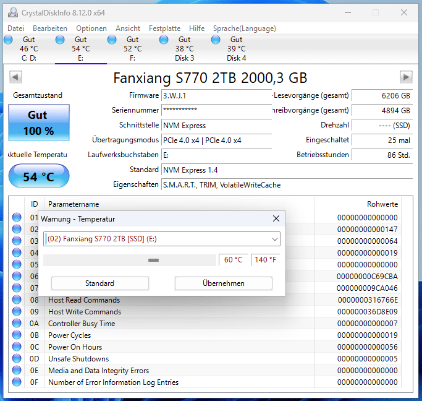The height and width of the screenshot is (401, 422).
Task: Click the Gut 100 % health status button
Action: (39, 123)
